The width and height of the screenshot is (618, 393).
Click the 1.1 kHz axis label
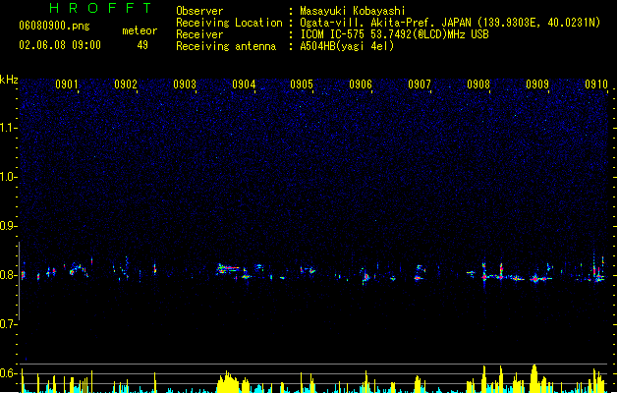pyautogui.click(x=8, y=128)
